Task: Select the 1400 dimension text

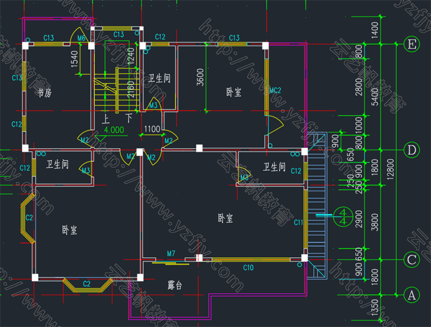Action: (x=375, y=30)
